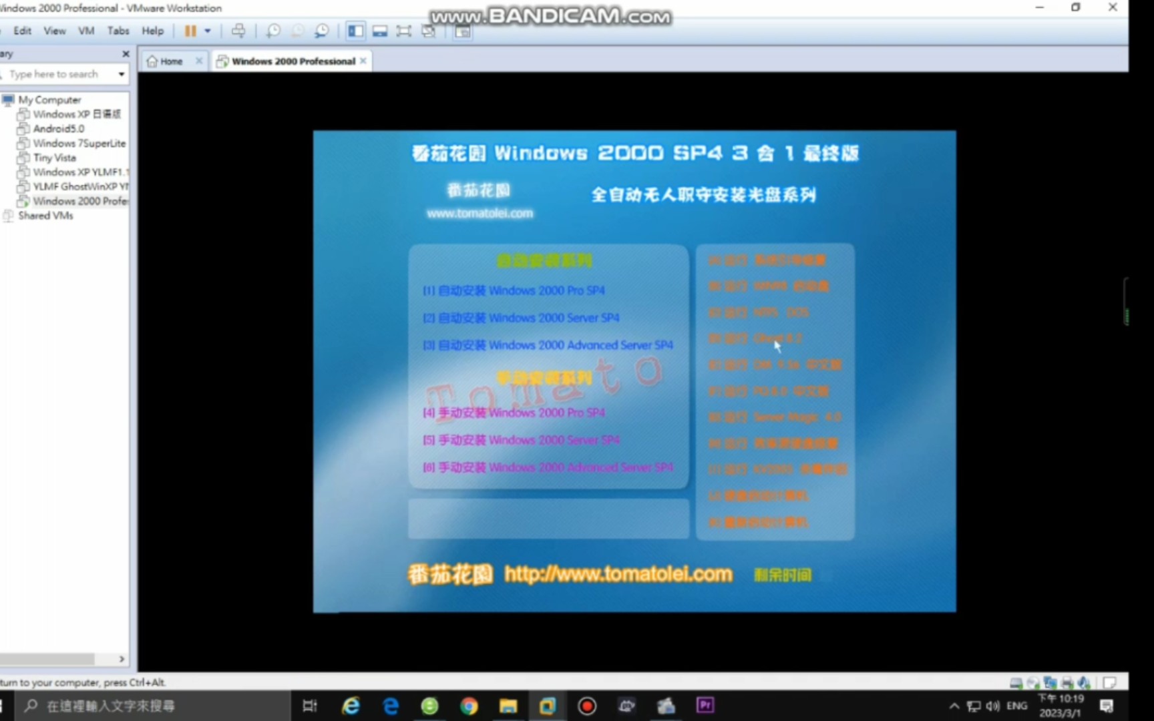Click the Ghost 8.2 menu entry
Image resolution: width=1154 pixels, height=721 pixels.
pos(755,338)
